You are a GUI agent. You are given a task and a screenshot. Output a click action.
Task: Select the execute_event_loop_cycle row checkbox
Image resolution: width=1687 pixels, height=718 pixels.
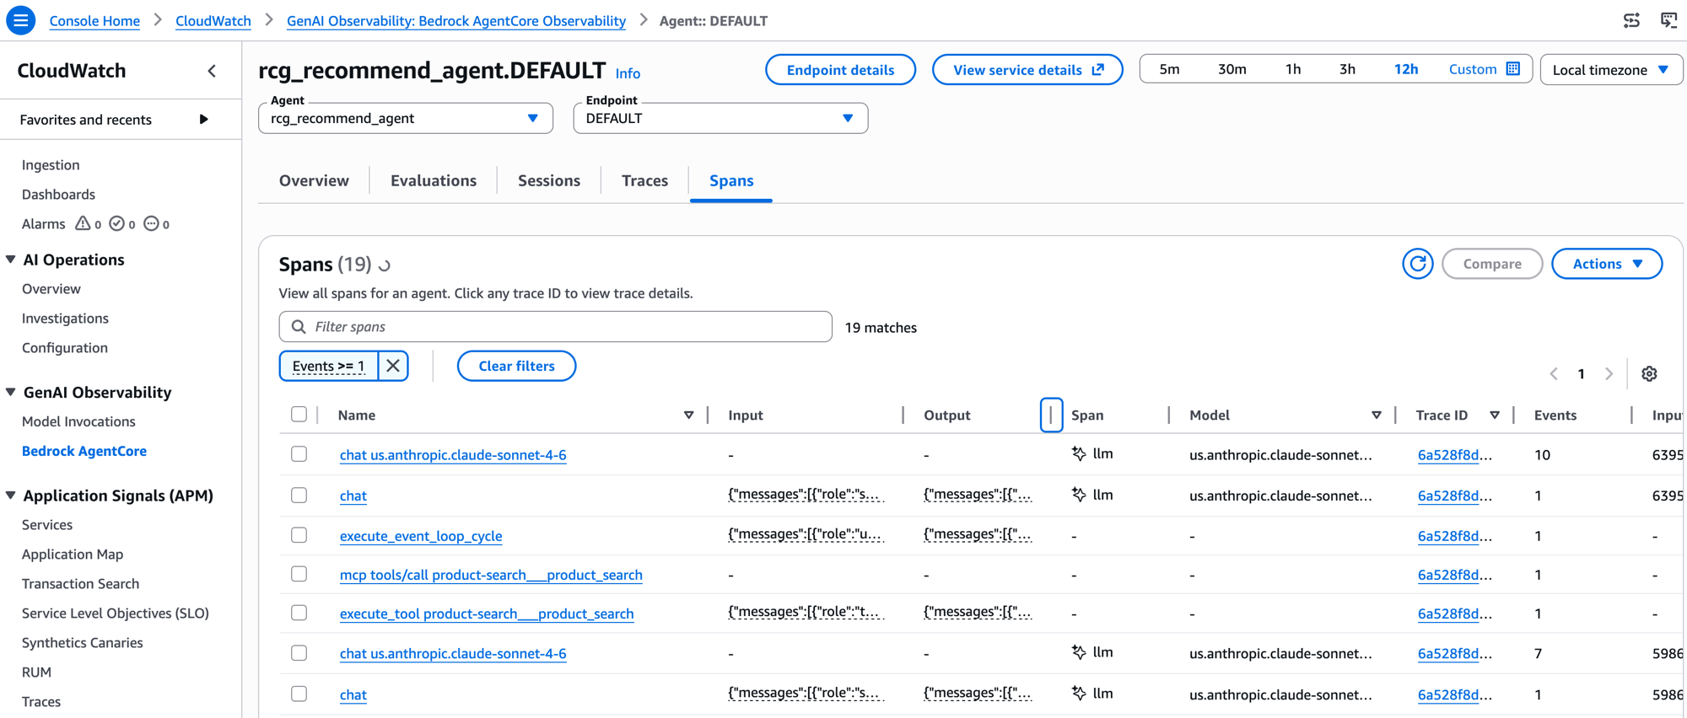(299, 535)
